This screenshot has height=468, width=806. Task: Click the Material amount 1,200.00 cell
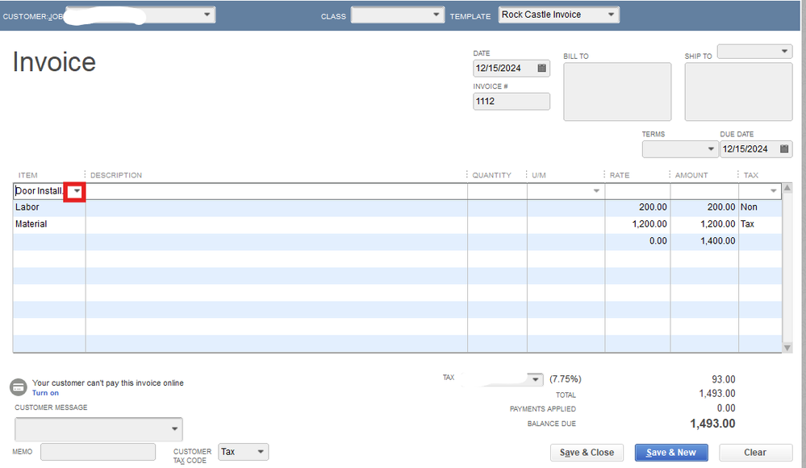[704, 224]
